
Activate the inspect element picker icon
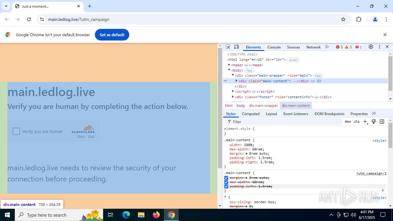[x=228, y=47]
